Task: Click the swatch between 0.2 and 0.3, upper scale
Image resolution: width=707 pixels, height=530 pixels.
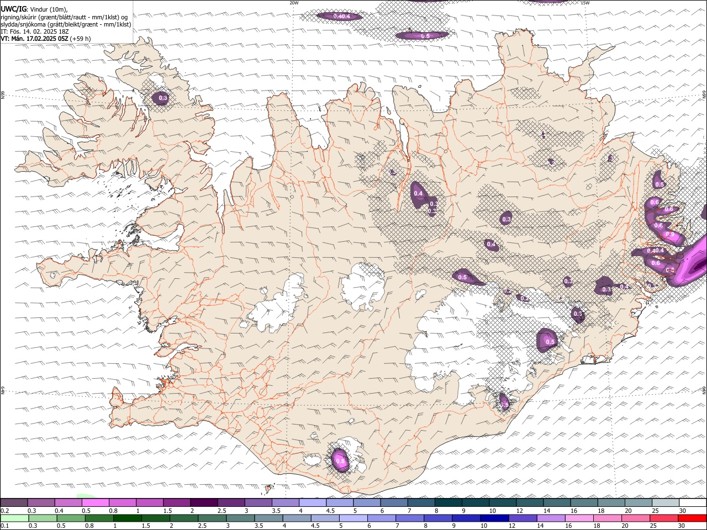Action: click(x=14, y=502)
